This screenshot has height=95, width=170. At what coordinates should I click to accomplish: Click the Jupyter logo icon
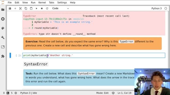coord(3,2)
